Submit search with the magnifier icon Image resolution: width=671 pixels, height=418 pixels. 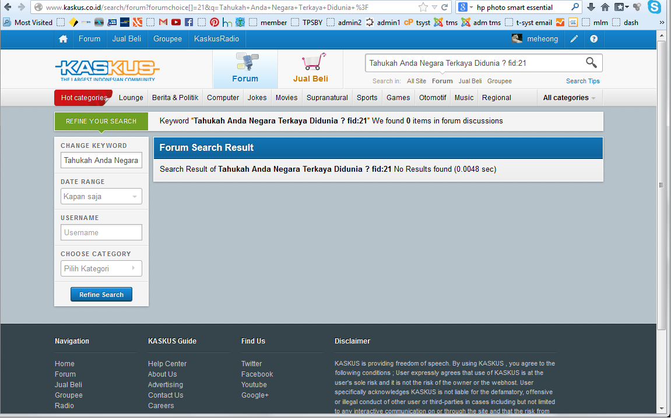(x=591, y=63)
